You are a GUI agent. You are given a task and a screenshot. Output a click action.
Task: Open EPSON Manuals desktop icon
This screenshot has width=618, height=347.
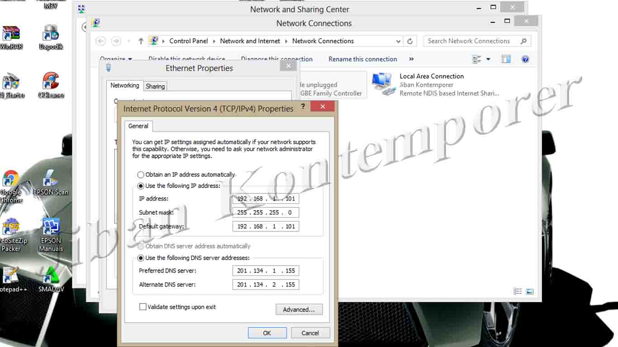click(x=51, y=235)
